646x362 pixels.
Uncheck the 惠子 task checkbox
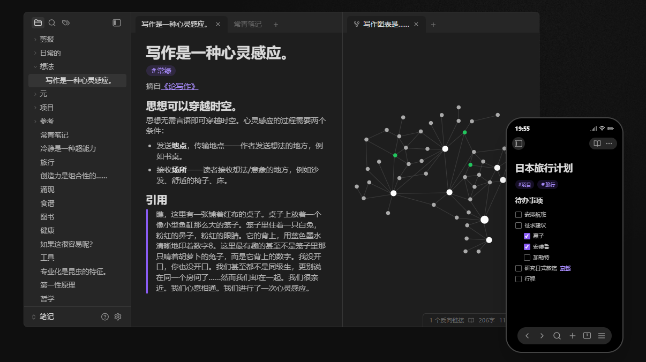coord(527,236)
